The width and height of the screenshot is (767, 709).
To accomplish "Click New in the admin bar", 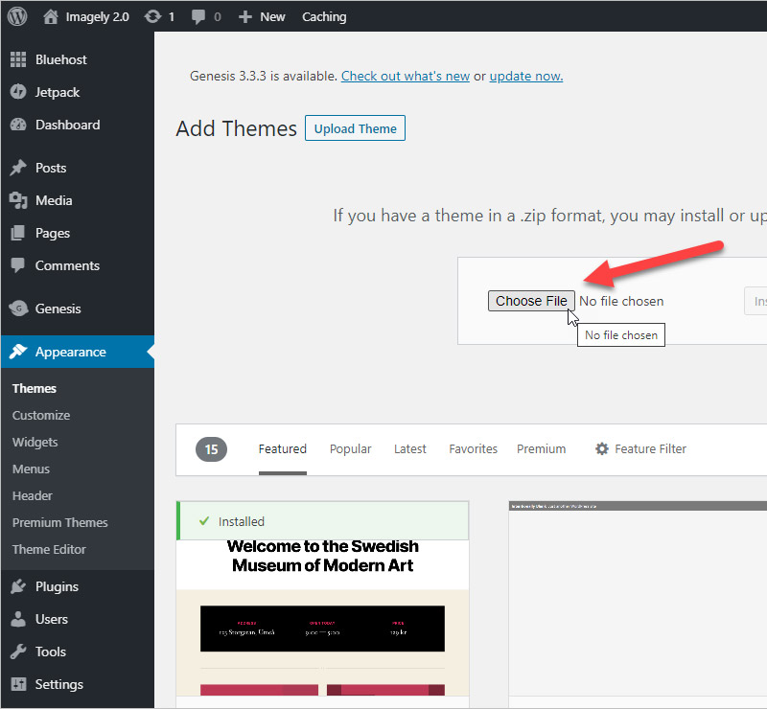I will click(272, 17).
